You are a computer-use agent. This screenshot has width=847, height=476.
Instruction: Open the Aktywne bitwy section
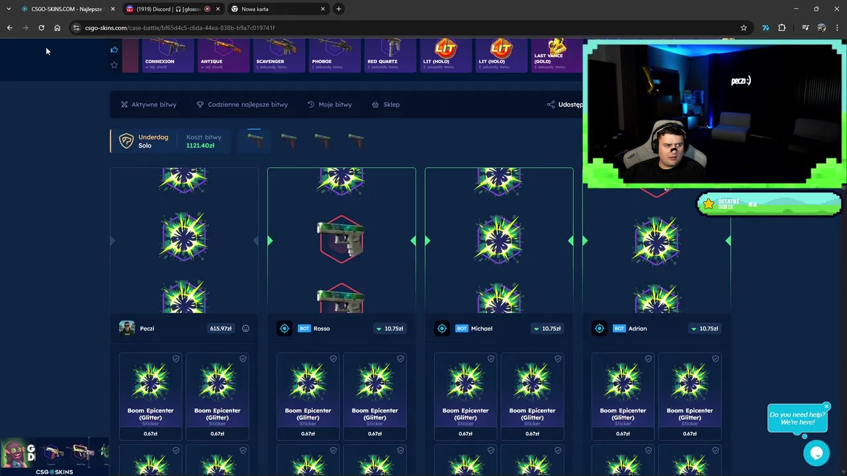[x=148, y=104]
